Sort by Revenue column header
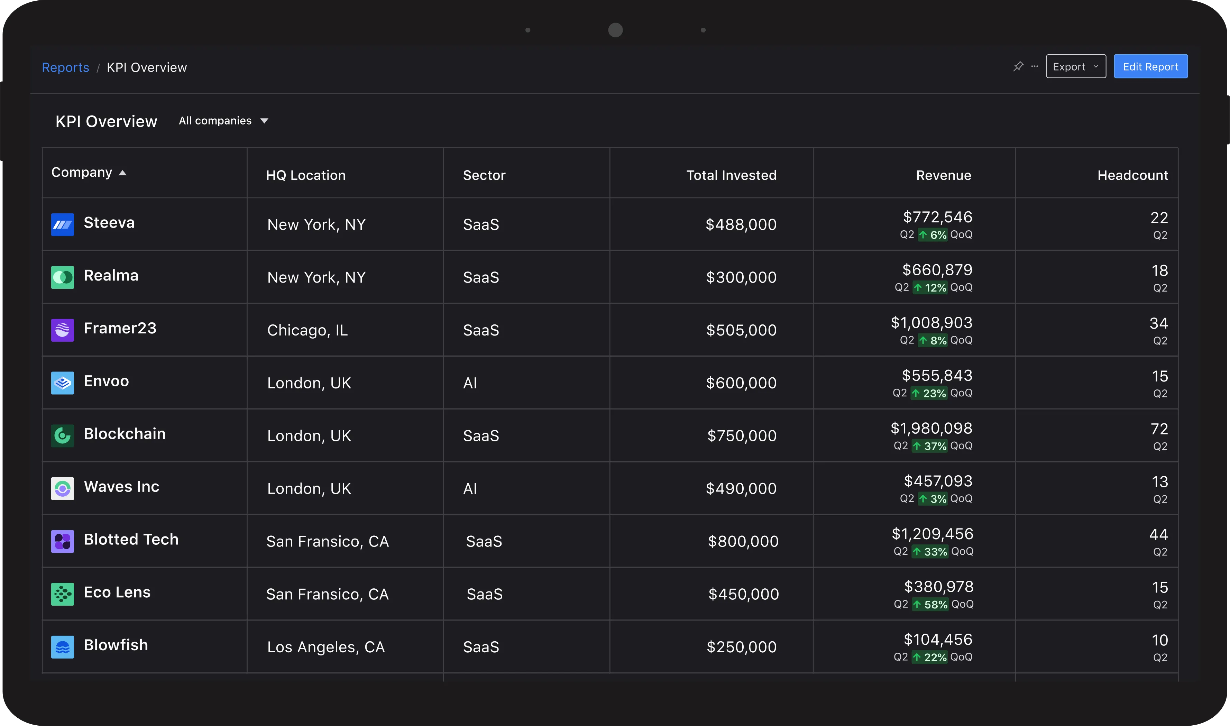The width and height of the screenshot is (1230, 726). click(943, 175)
